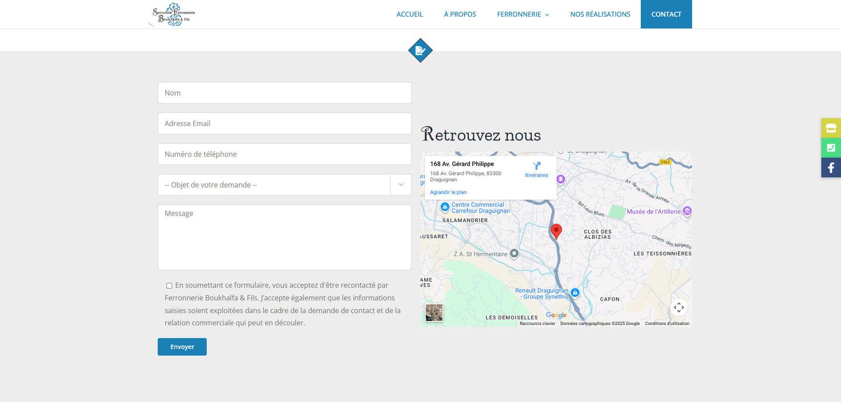This screenshot has width=841, height=402.
Task: Focus the Nom input field
Action: tap(284, 93)
